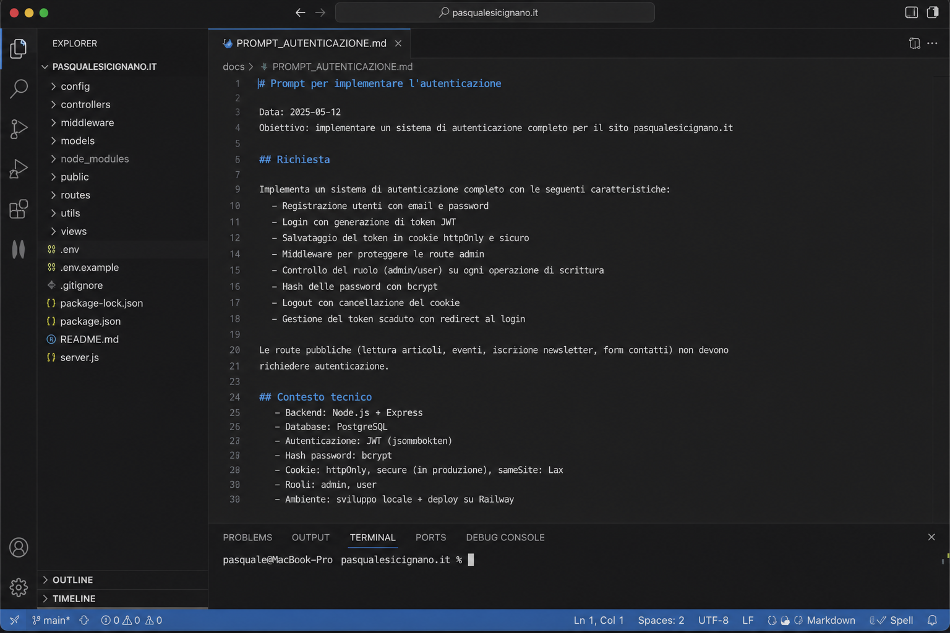The image size is (950, 633).
Task: Toggle the primary sidebar layout icon
Action: (x=911, y=12)
